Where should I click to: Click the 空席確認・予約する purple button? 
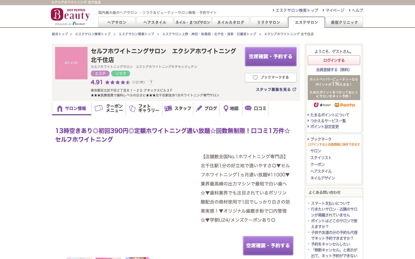pos(270,56)
